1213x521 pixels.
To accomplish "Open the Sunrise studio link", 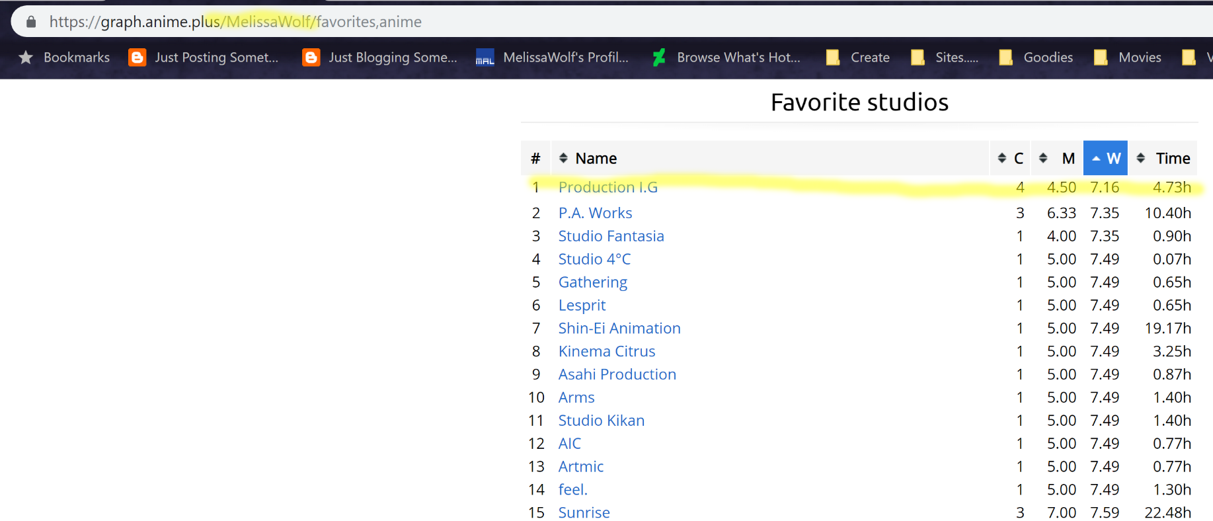I will 584,512.
